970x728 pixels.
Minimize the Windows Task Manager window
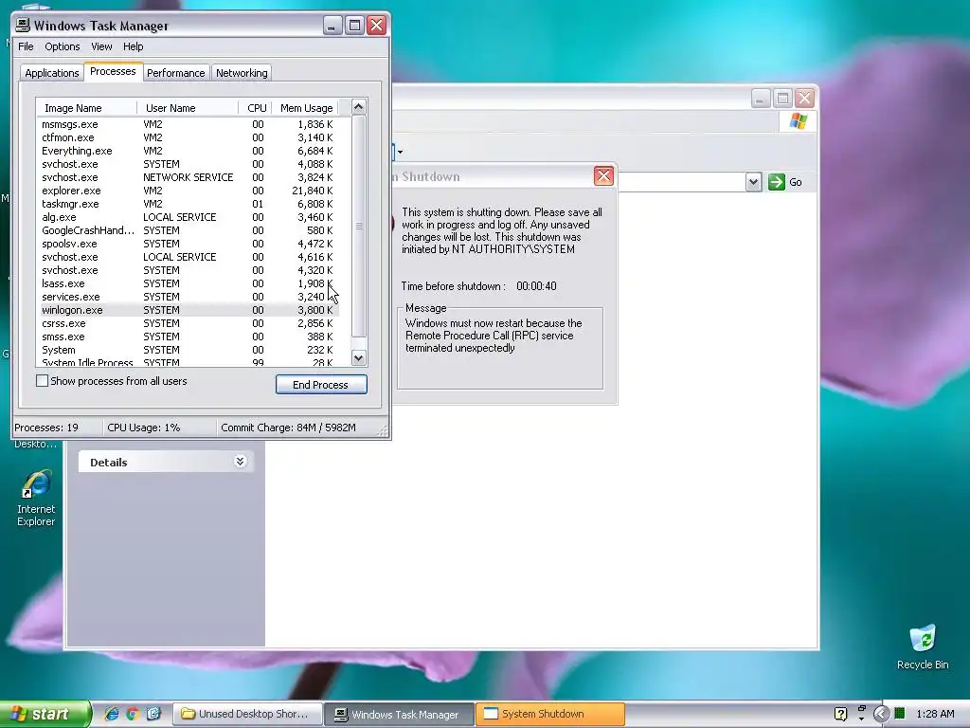pos(332,26)
